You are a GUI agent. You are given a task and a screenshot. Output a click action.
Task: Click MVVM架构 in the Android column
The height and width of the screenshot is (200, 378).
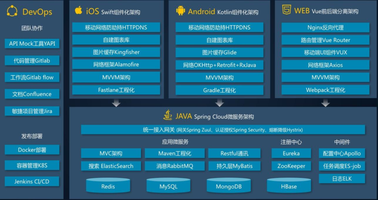click(219, 77)
